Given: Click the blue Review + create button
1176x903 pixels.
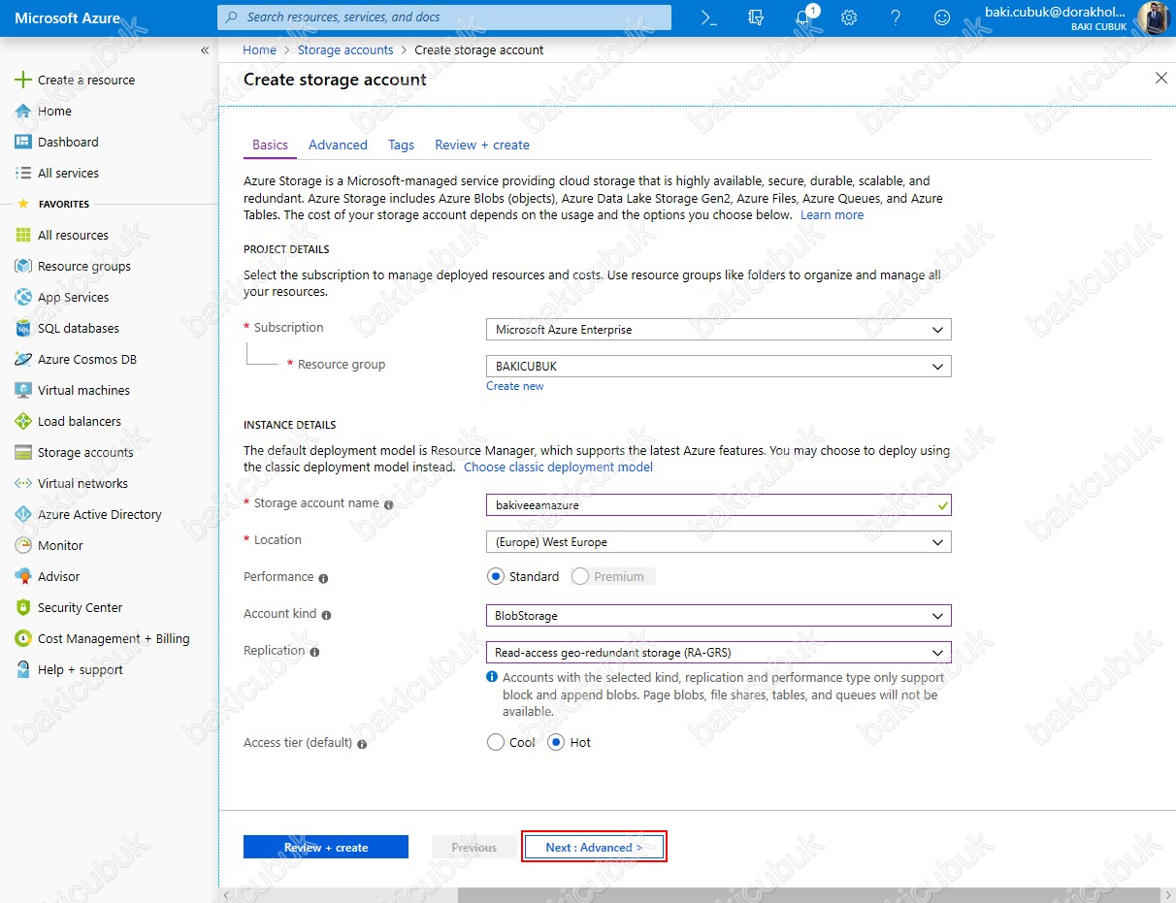Looking at the screenshot, I should 326,848.
